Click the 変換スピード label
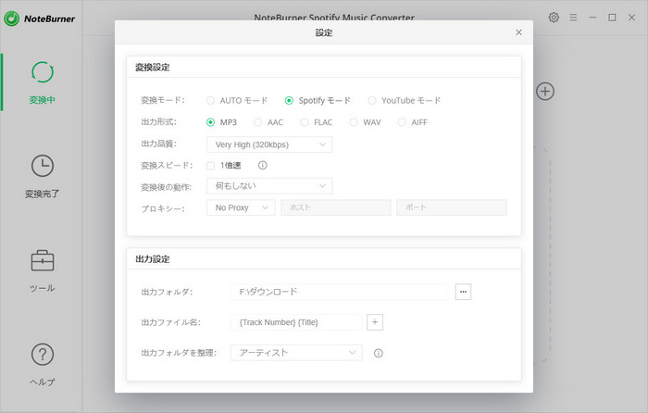 (167, 166)
